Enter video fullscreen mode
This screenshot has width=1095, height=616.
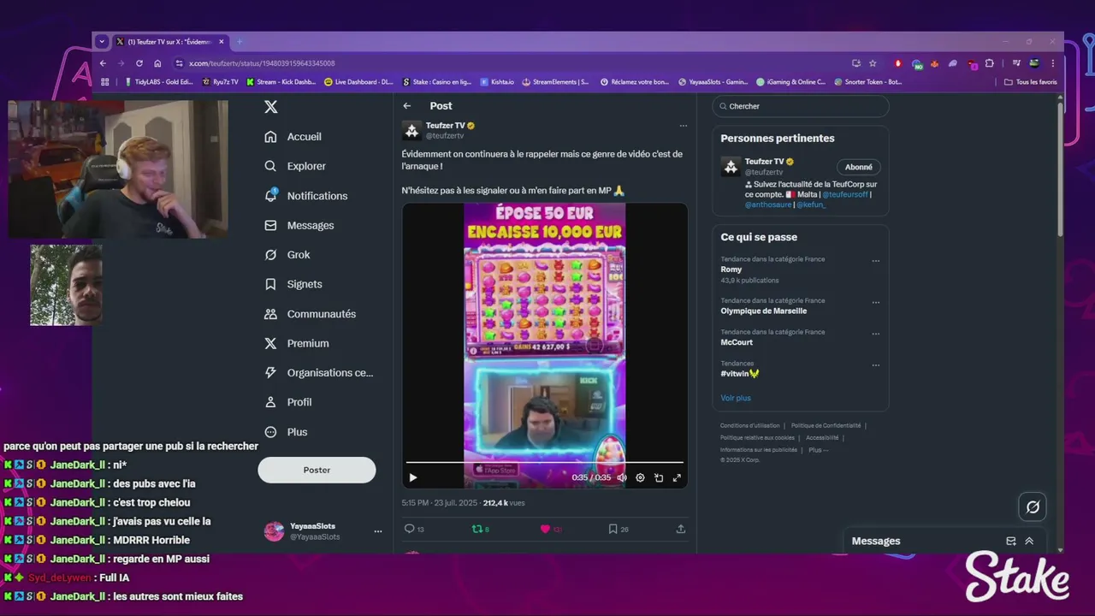pos(677,477)
